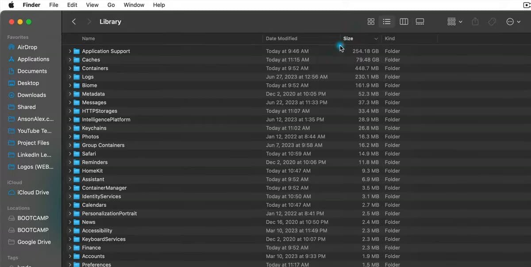Open the File menu
531x267 pixels.
click(x=54, y=5)
